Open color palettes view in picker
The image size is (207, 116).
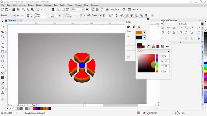(x=162, y=46)
